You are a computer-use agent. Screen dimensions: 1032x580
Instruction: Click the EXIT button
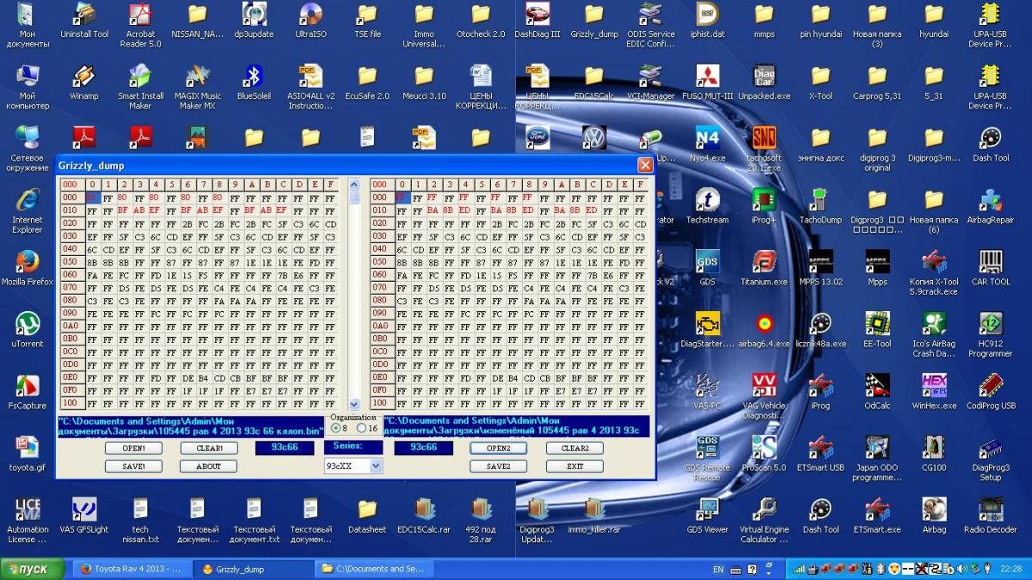[x=574, y=467]
